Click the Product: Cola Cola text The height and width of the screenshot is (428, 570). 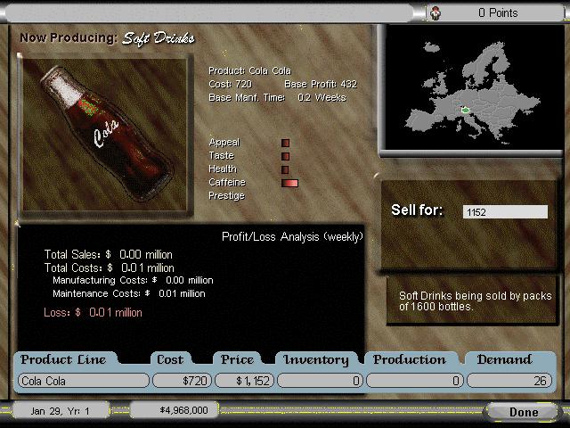249,70
